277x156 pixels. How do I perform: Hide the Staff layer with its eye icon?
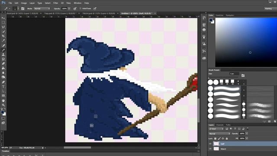(x=210, y=144)
